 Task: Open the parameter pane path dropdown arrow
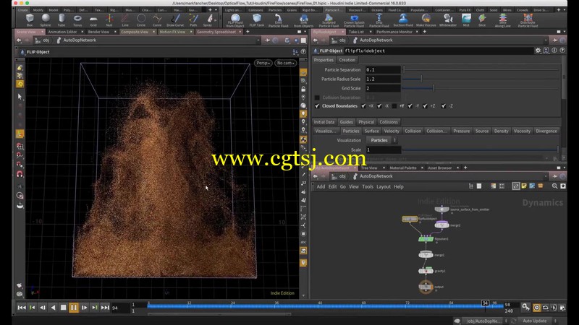click(x=546, y=40)
